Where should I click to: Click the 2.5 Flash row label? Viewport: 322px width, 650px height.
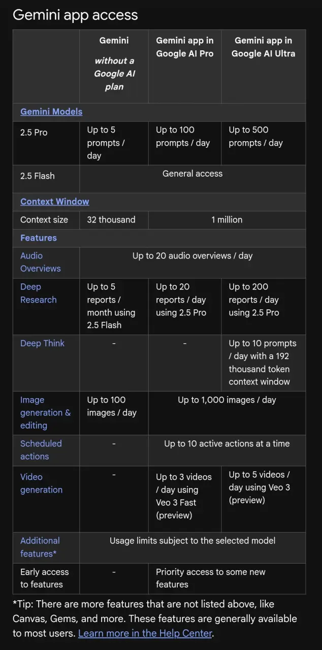37,176
